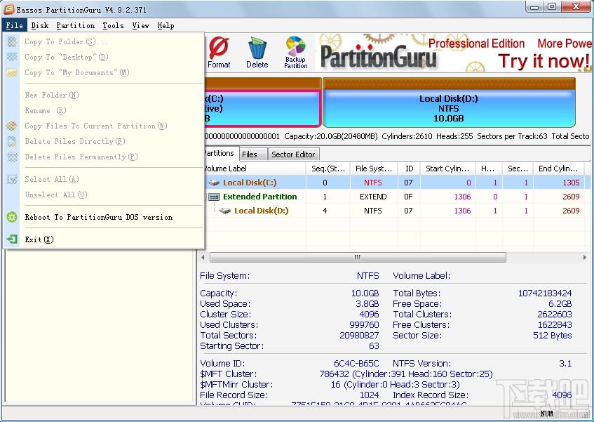Click the End Cylin... column header
The height and width of the screenshot is (422, 594).
[558, 169]
